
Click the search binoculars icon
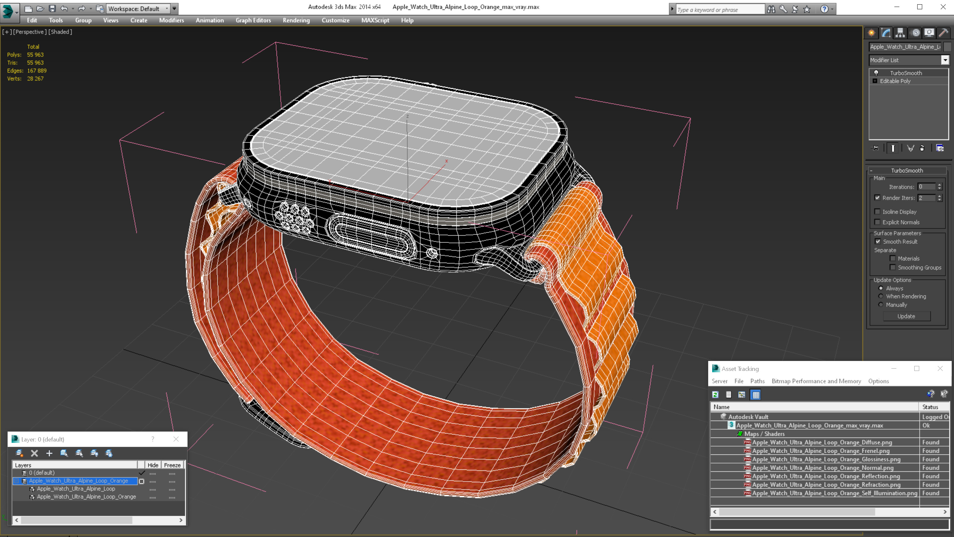point(771,9)
